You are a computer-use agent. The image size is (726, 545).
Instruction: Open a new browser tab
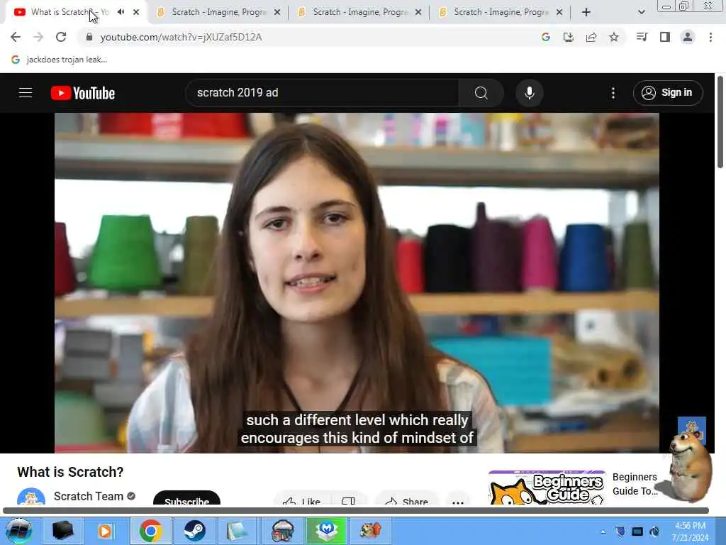[x=586, y=12]
